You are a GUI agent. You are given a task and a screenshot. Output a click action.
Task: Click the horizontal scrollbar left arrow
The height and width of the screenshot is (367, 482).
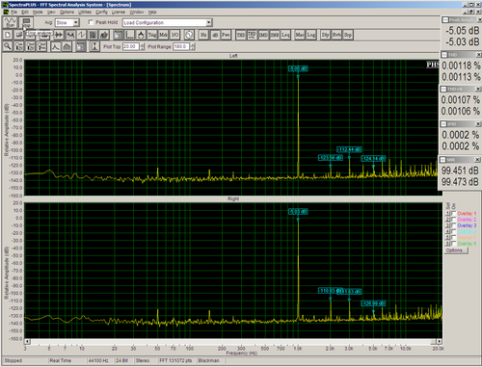pyautogui.click(x=27, y=341)
